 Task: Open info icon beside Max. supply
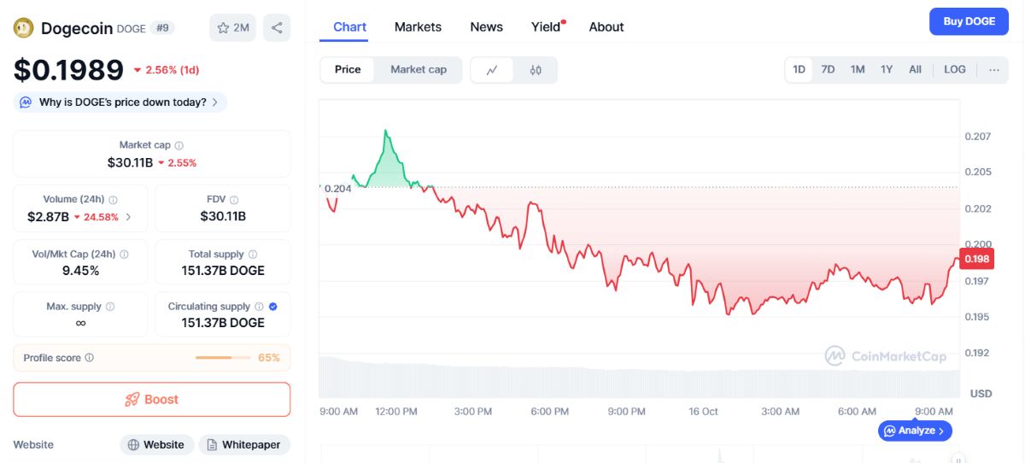point(109,307)
